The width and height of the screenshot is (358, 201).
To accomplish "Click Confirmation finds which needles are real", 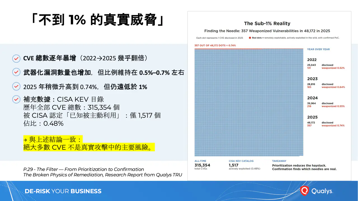I will click(x=304, y=169).
